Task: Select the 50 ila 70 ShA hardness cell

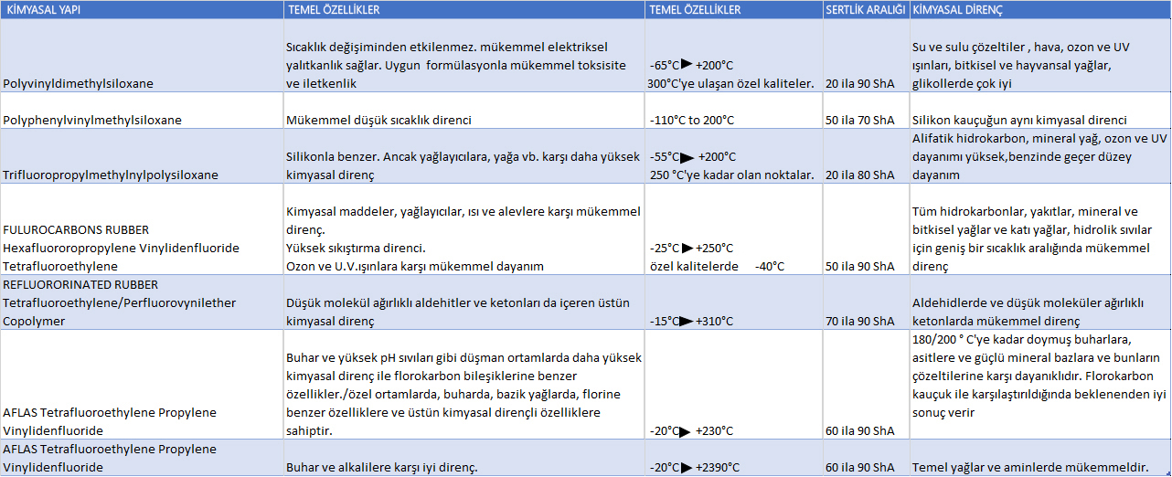Action: pos(866,111)
